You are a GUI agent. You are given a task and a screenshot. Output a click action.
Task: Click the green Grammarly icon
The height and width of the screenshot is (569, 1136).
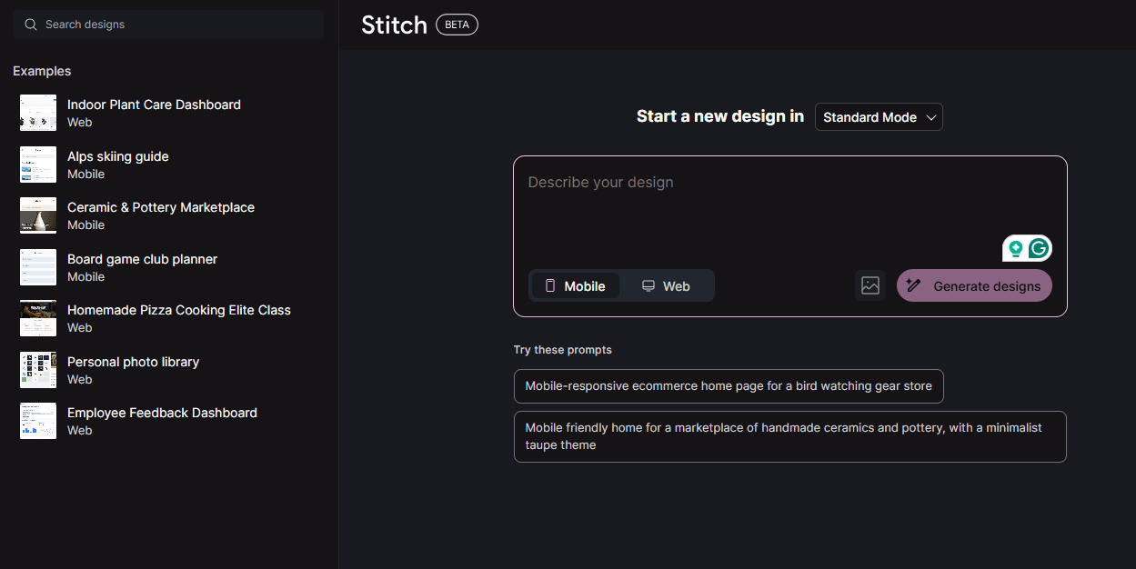click(1039, 248)
